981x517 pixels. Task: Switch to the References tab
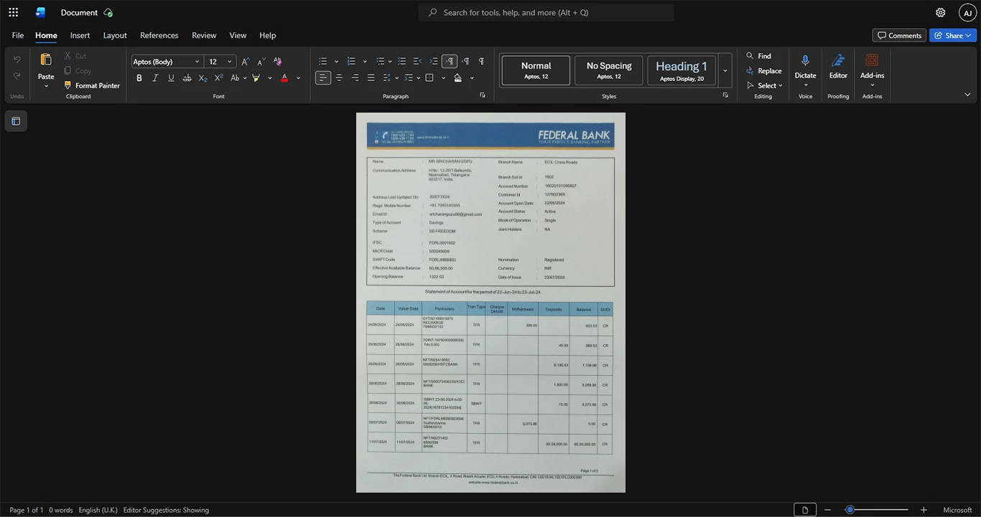click(x=159, y=35)
